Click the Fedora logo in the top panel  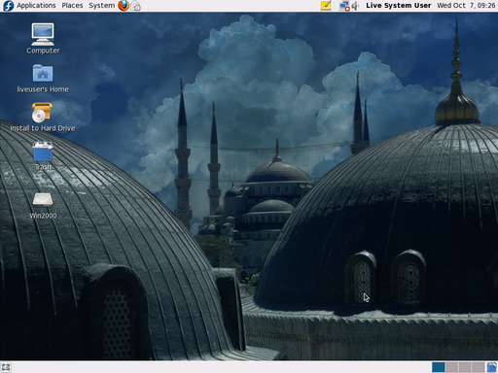click(8, 6)
